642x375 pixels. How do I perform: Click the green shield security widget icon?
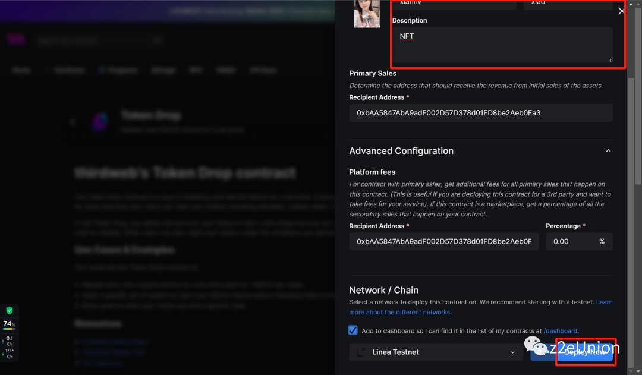point(10,311)
